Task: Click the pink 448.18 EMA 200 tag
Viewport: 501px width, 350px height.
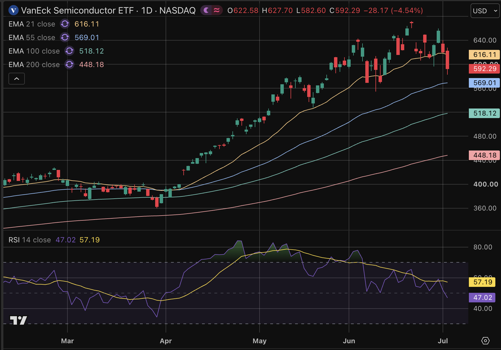Action: [x=484, y=155]
